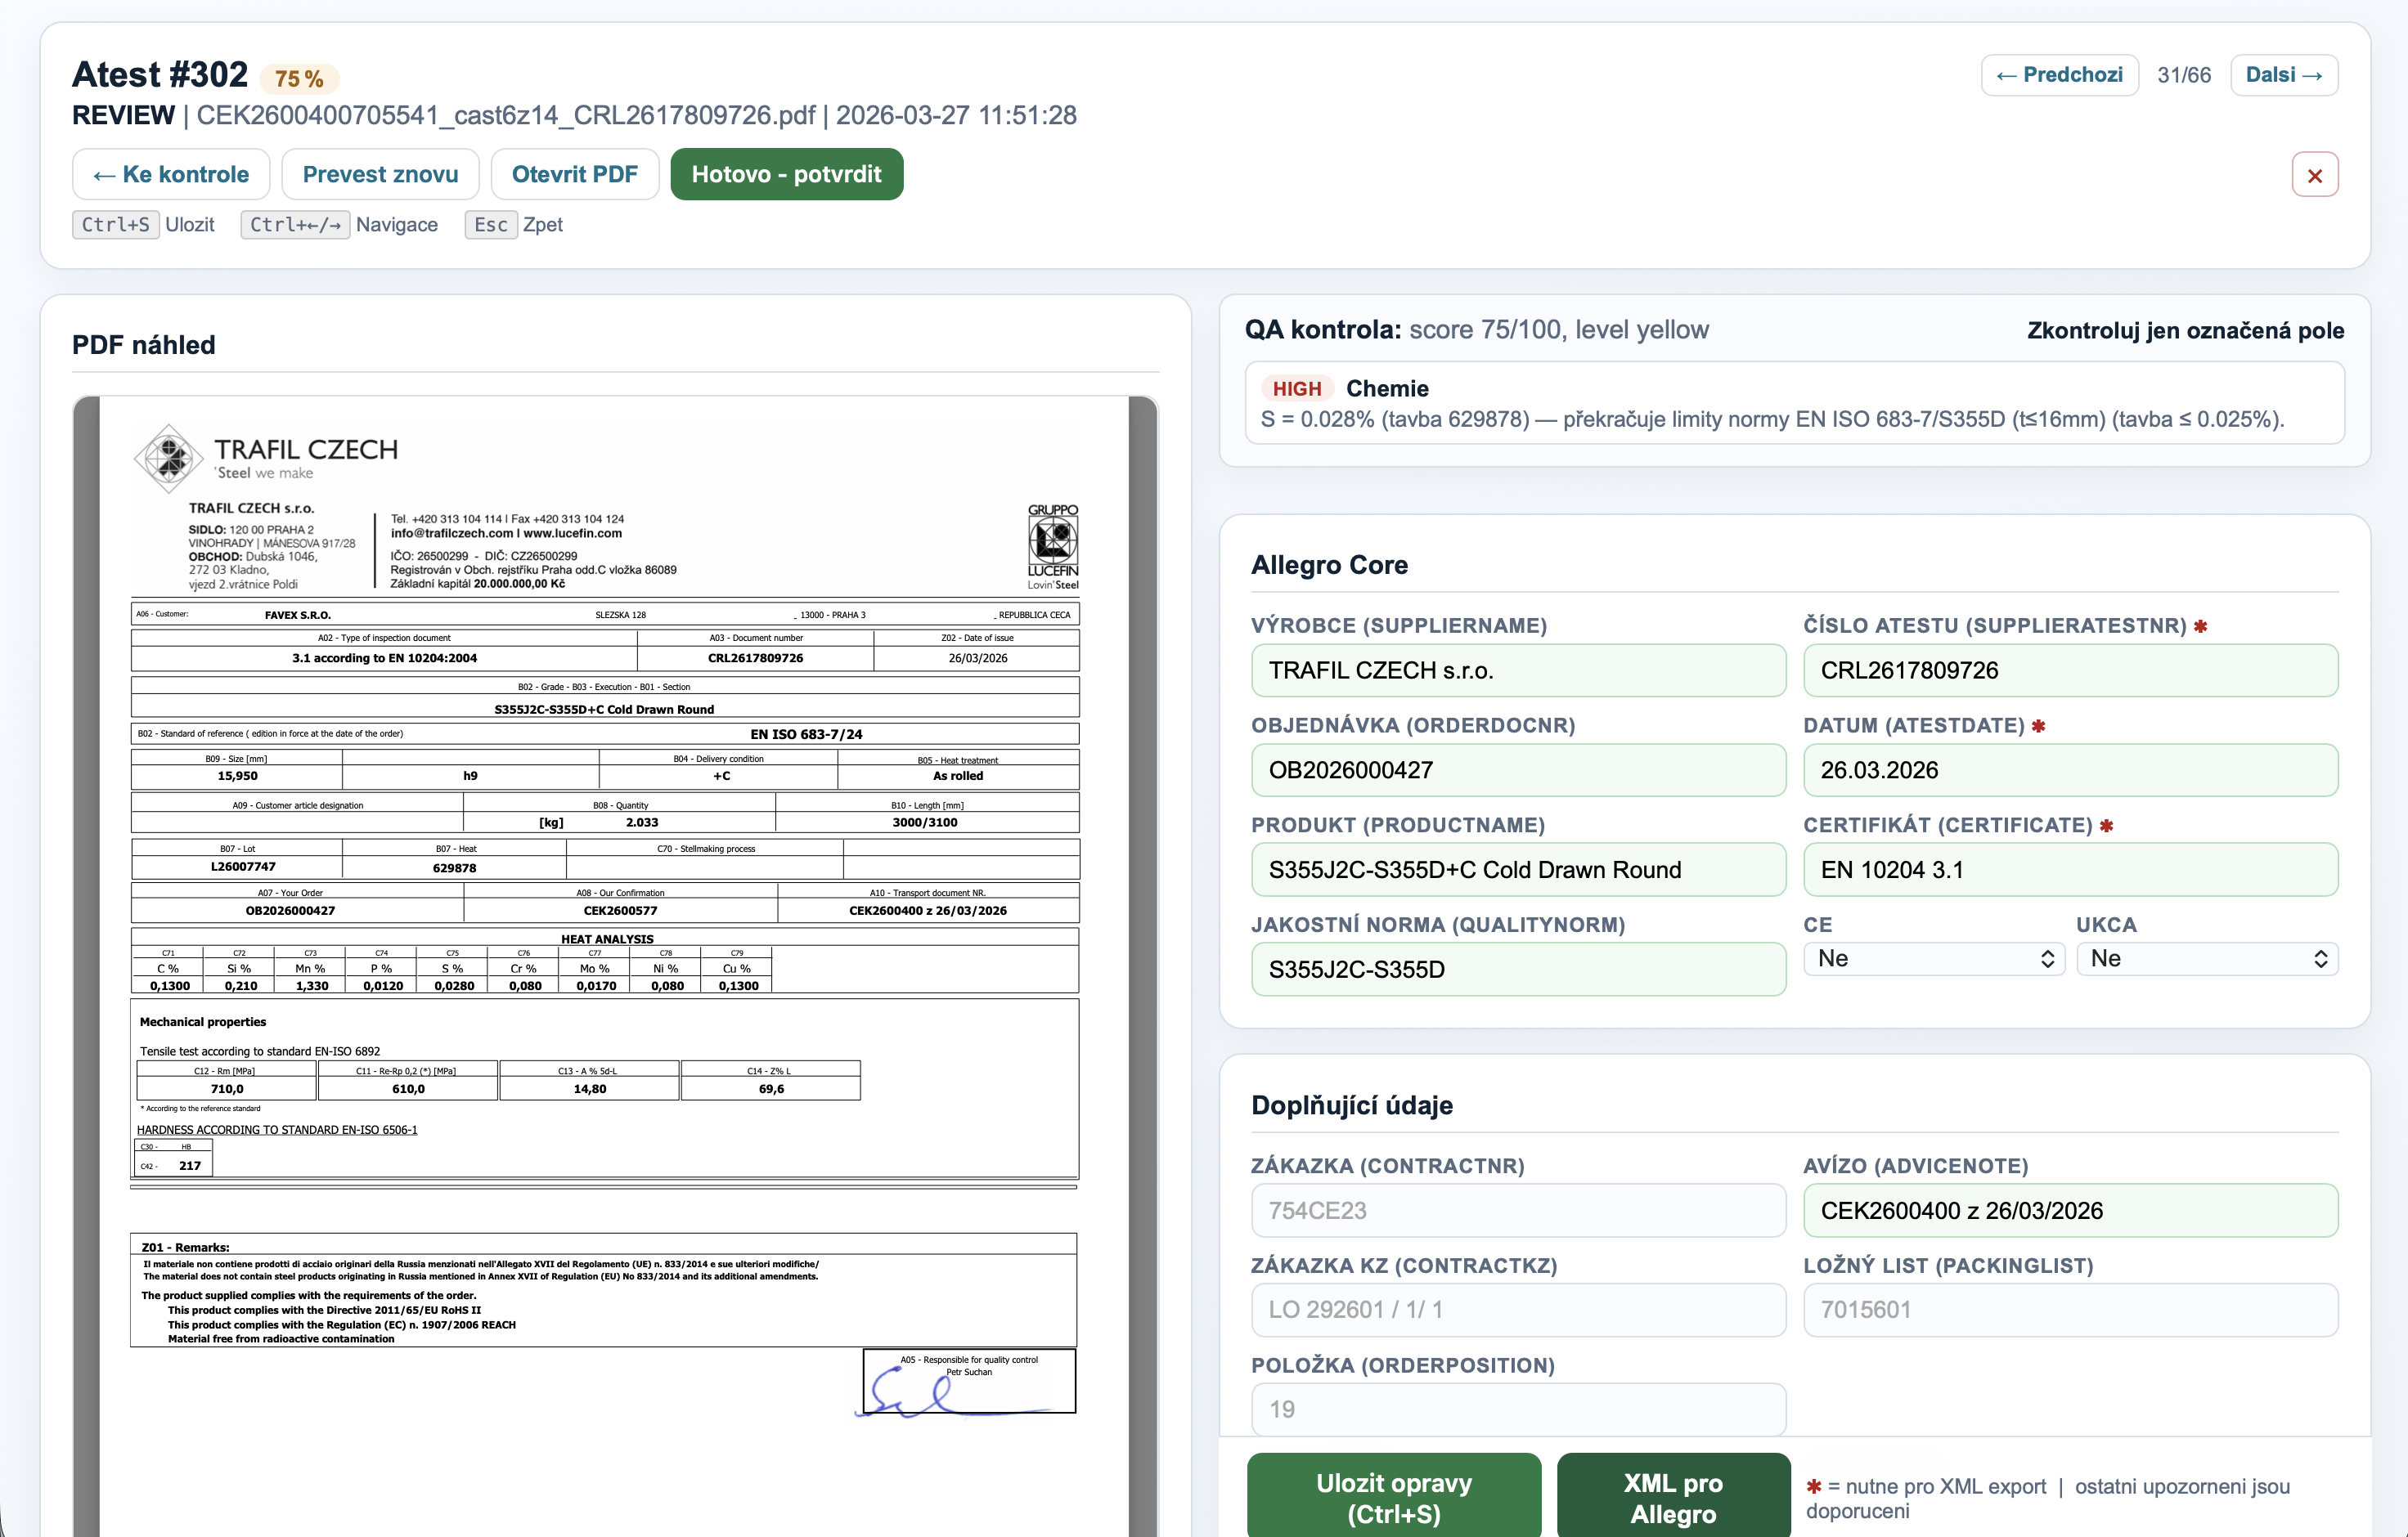Confirm with Hotovo - potvrdit
Viewport: 2408px width, 1537px height.
(x=786, y=174)
